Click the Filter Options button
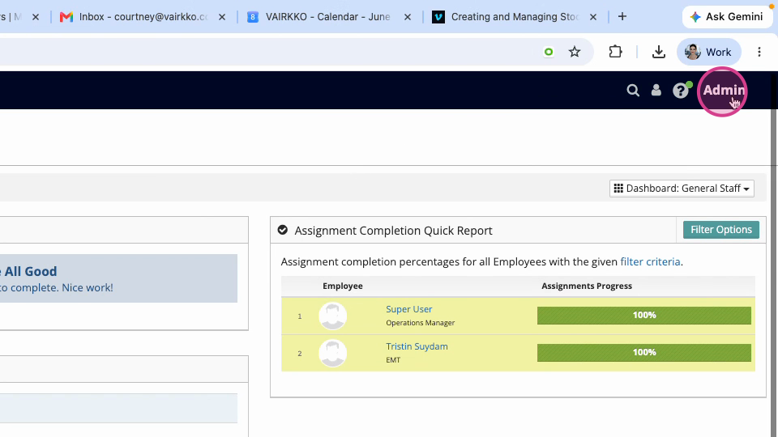The width and height of the screenshot is (778, 437). click(x=721, y=230)
